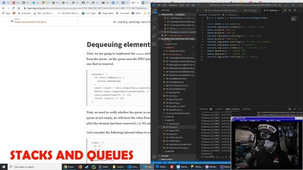Open the Bookmarks bookmark folder
303x170 pixels.
pyautogui.click(x=25, y=13)
